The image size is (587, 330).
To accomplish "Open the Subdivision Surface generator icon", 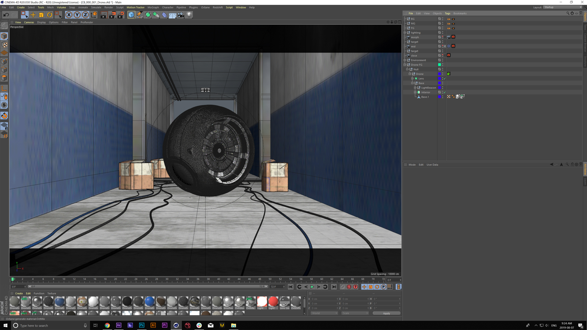I will [x=148, y=15].
